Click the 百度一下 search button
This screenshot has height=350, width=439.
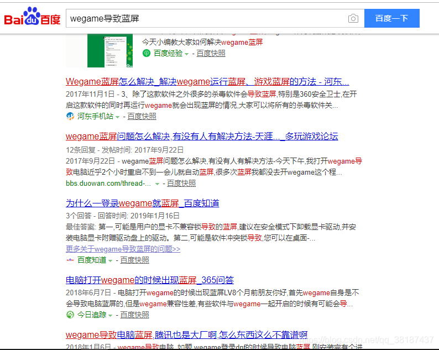[391, 18]
